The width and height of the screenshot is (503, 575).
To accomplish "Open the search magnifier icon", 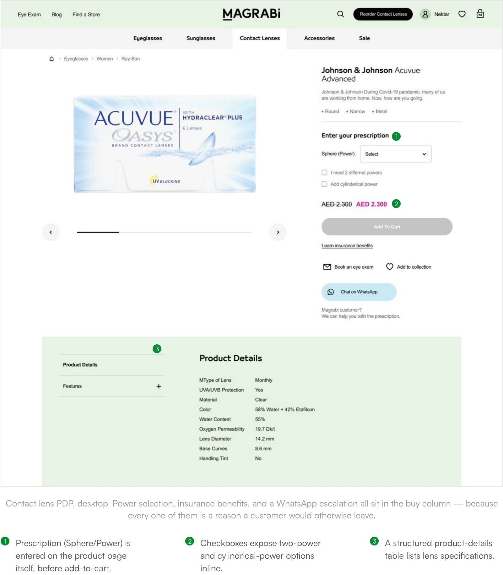I will coord(340,14).
